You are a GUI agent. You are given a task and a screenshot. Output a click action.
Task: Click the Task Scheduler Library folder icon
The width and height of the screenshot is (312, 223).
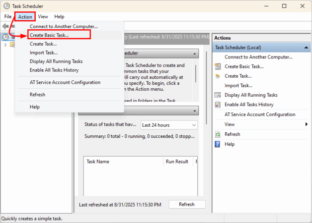point(12,45)
